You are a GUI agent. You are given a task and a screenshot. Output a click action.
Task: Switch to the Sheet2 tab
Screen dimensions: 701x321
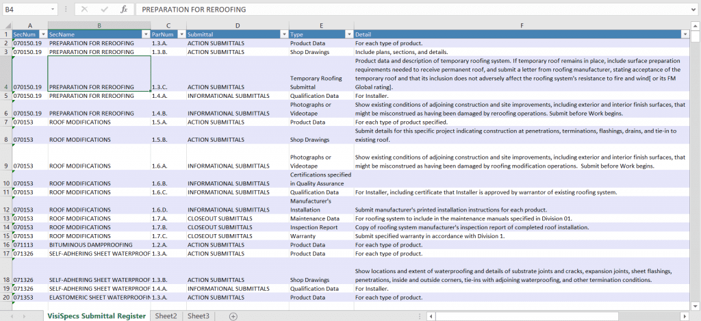pyautogui.click(x=166, y=316)
